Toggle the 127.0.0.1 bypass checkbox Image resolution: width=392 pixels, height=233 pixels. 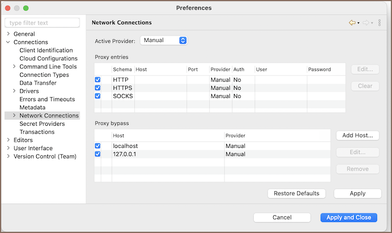98,154
